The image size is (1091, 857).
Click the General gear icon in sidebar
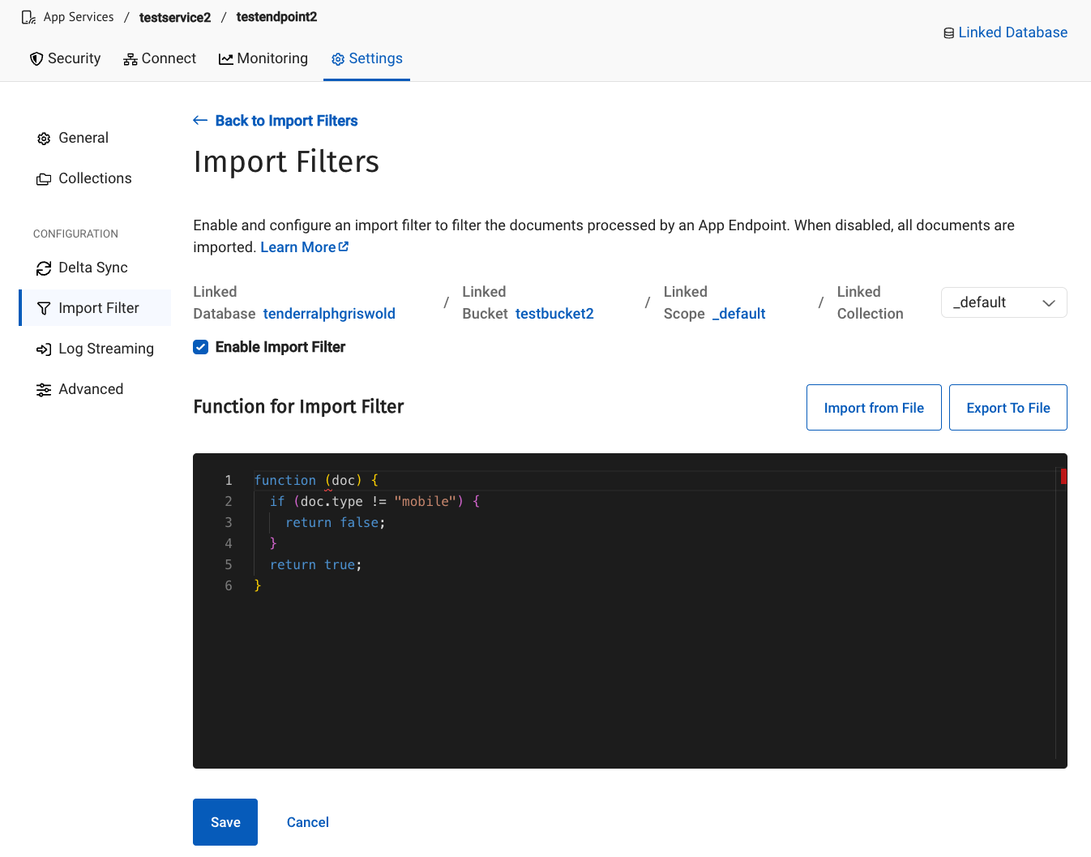click(x=44, y=139)
